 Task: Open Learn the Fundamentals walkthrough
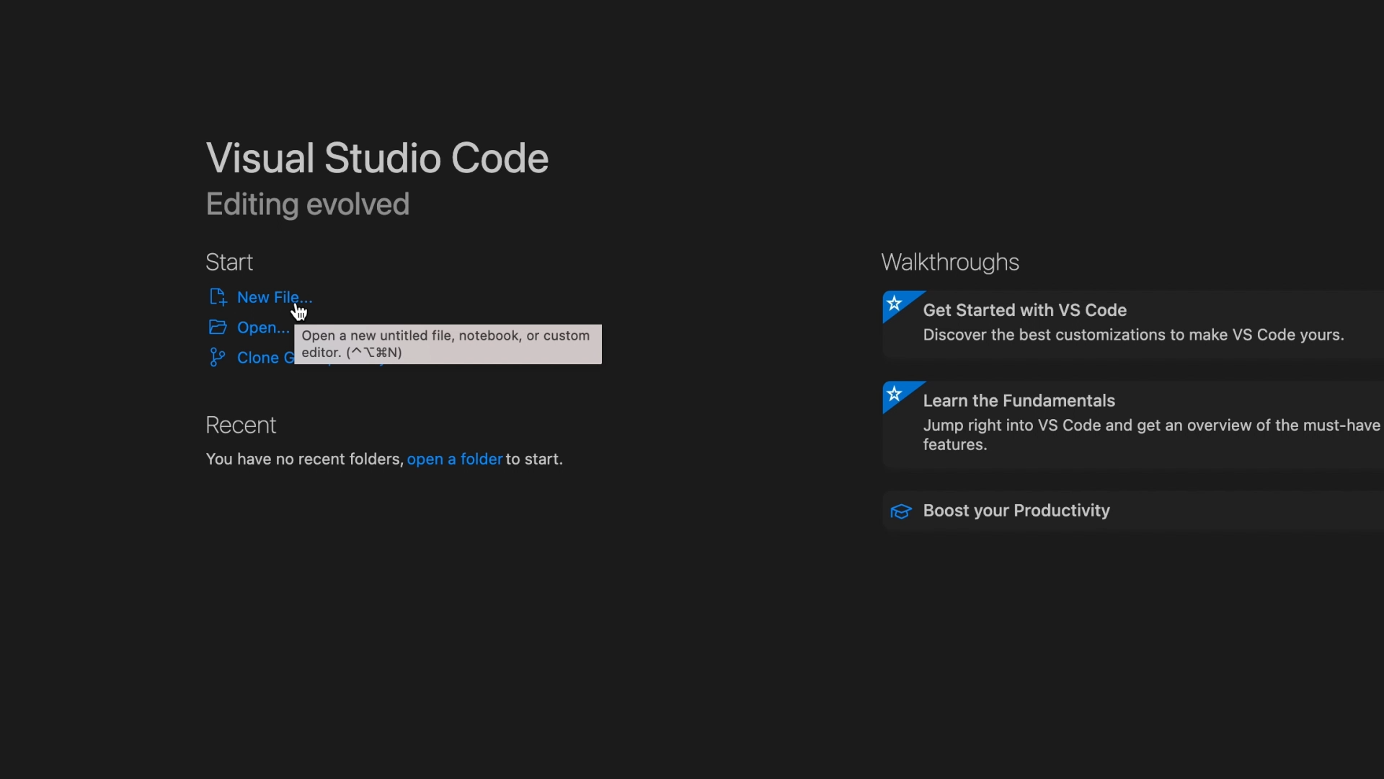click(x=1133, y=425)
